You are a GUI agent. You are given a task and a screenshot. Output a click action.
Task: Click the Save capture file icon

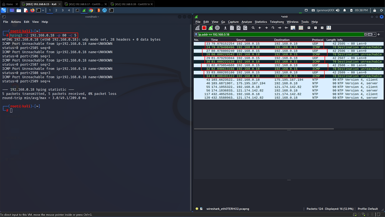click(232, 28)
